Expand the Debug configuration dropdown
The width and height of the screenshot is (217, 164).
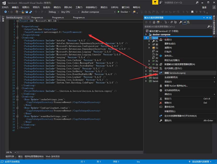[53, 12]
